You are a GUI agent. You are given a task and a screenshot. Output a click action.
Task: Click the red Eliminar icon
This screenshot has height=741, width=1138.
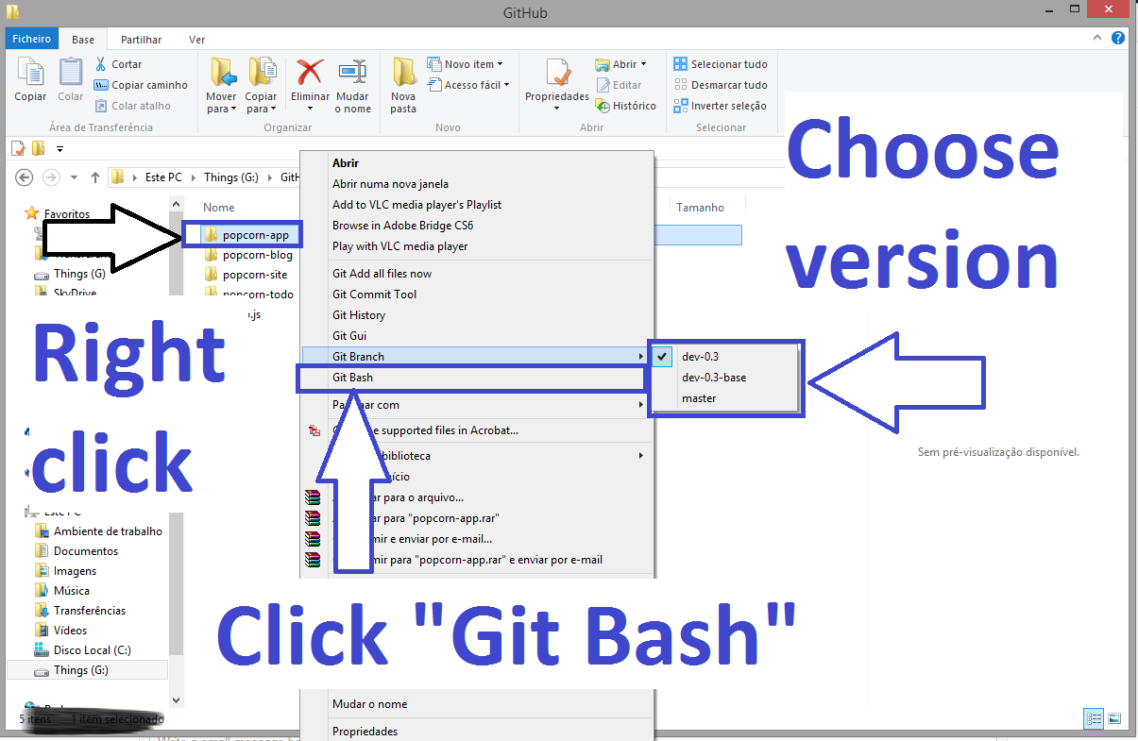click(310, 74)
